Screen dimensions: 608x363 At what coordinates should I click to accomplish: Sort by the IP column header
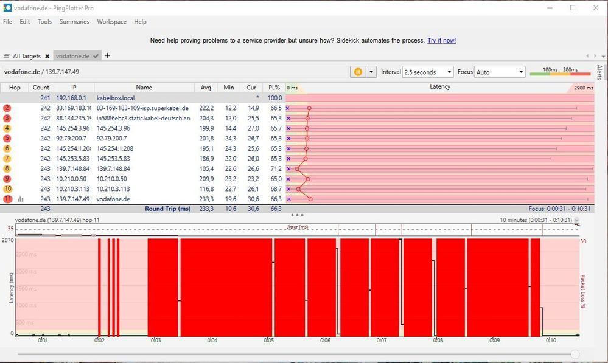click(74, 88)
